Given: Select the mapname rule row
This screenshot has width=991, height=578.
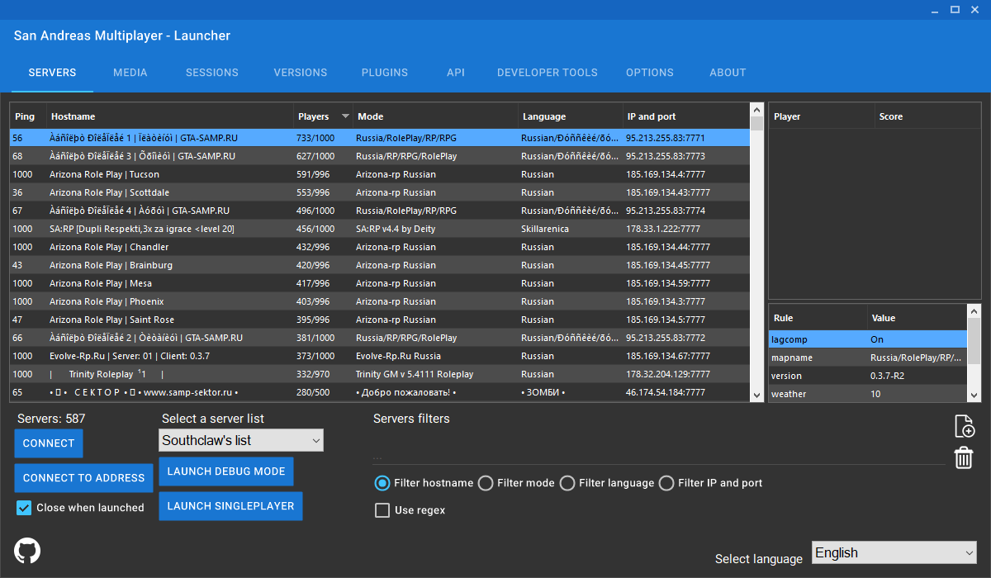Looking at the screenshot, I should [867, 358].
